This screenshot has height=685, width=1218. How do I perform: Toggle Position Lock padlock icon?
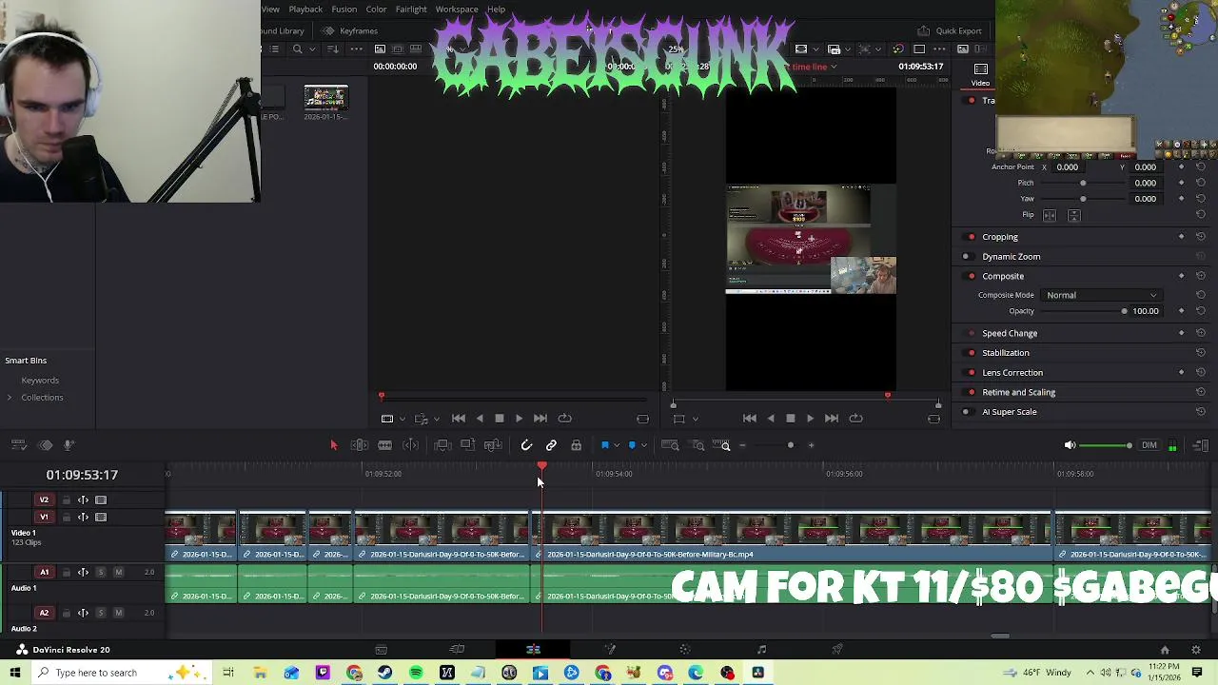pos(576,445)
